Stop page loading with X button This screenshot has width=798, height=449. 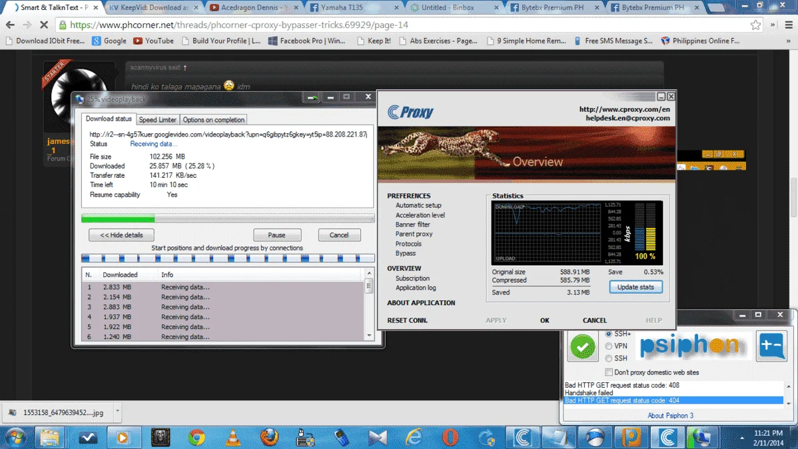(44, 25)
